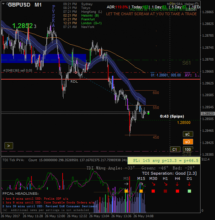Click the Sydney session row
The width and height of the screenshot is (215, 220).
click(78, 4)
